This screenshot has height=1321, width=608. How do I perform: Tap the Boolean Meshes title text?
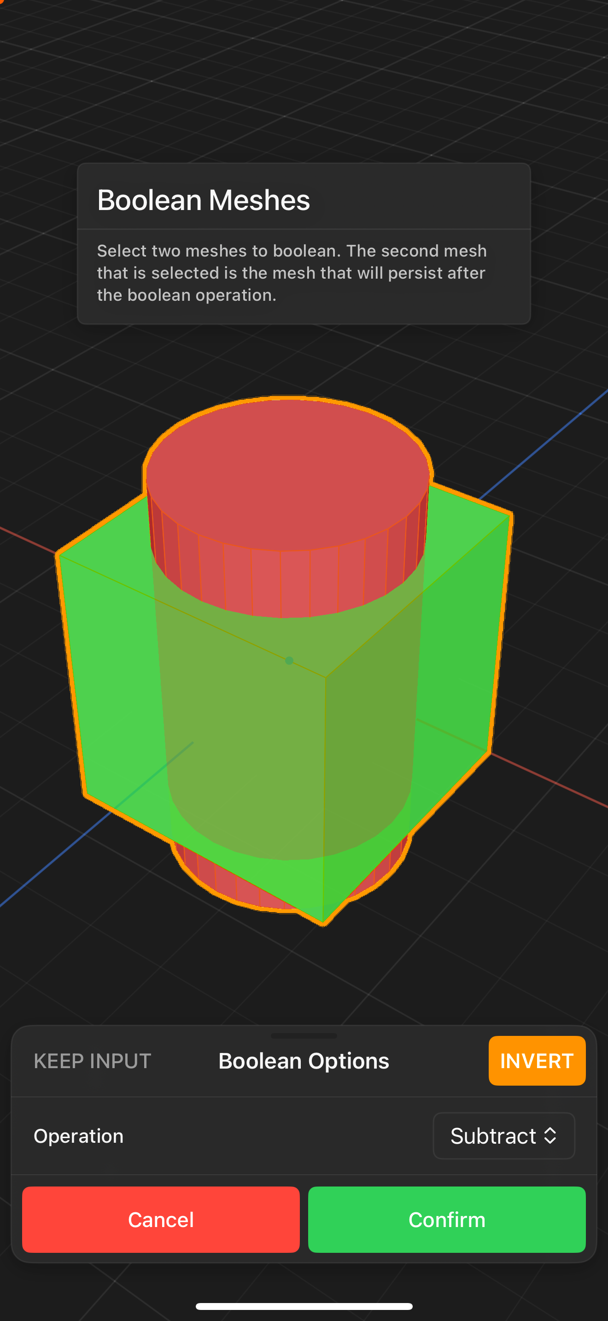tap(204, 200)
